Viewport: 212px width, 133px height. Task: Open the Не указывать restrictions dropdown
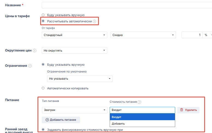tap(80, 78)
